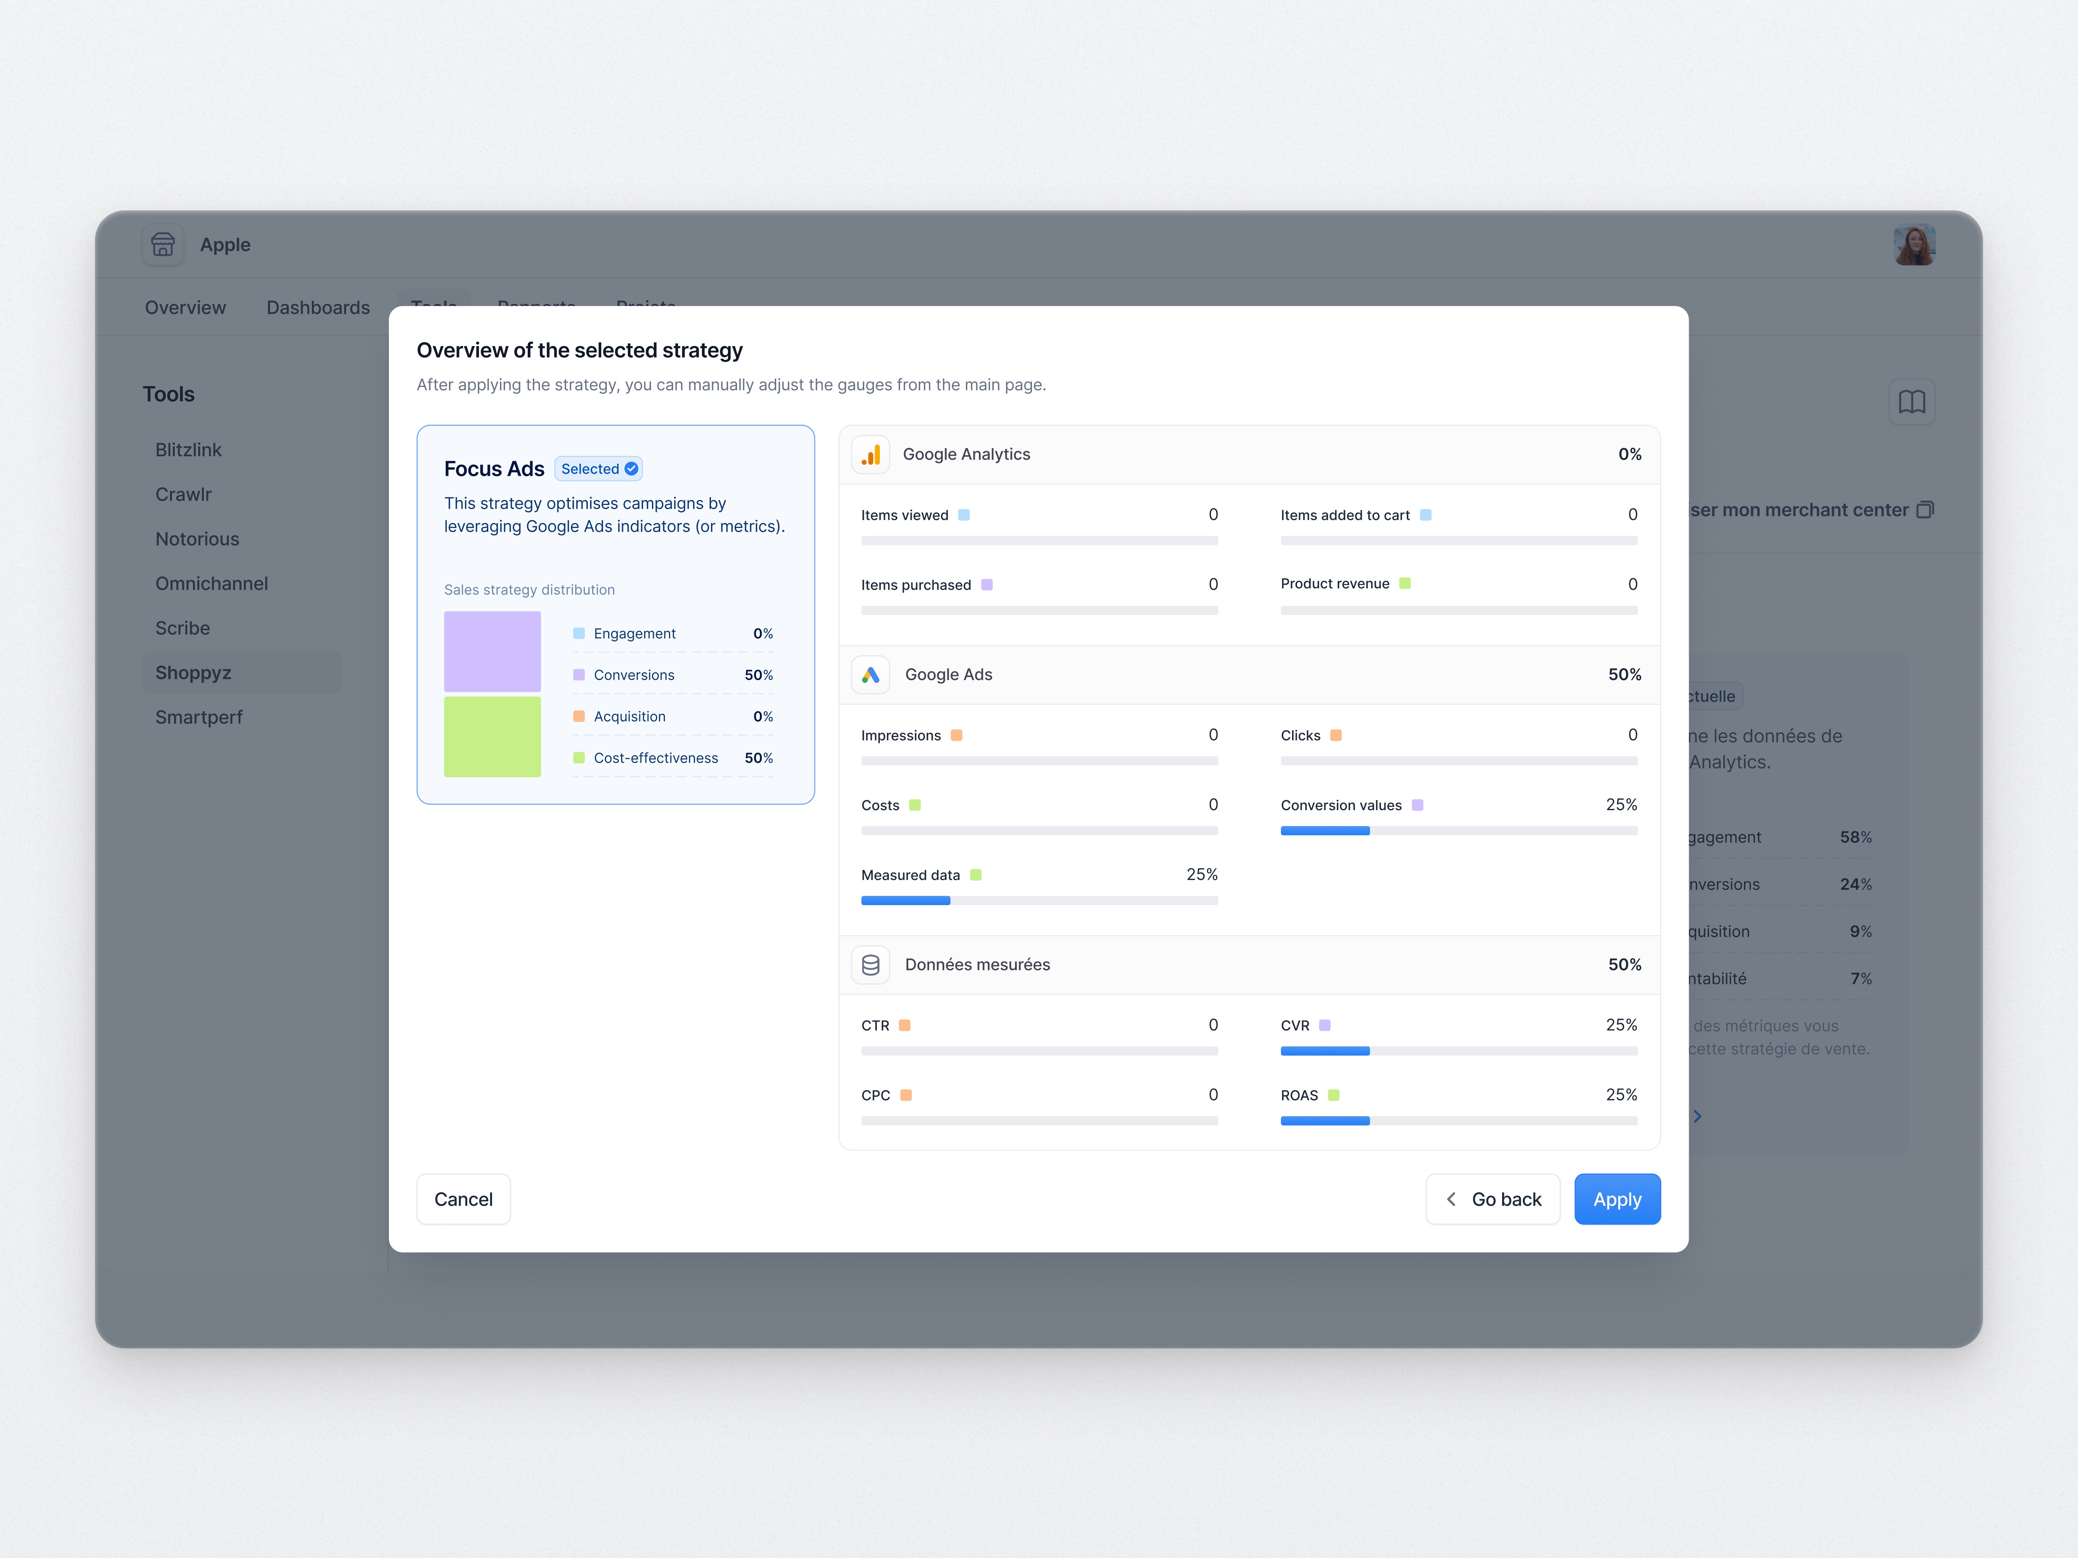Click the Apple account name
The width and height of the screenshot is (2078, 1558).
coord(226,245)
